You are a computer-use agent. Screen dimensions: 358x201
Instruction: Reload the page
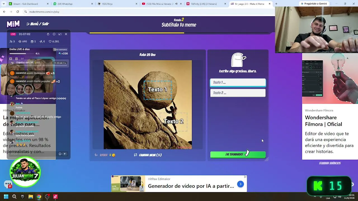18,12
